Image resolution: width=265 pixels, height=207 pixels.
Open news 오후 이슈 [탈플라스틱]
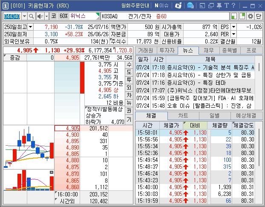tap(195, 106)
